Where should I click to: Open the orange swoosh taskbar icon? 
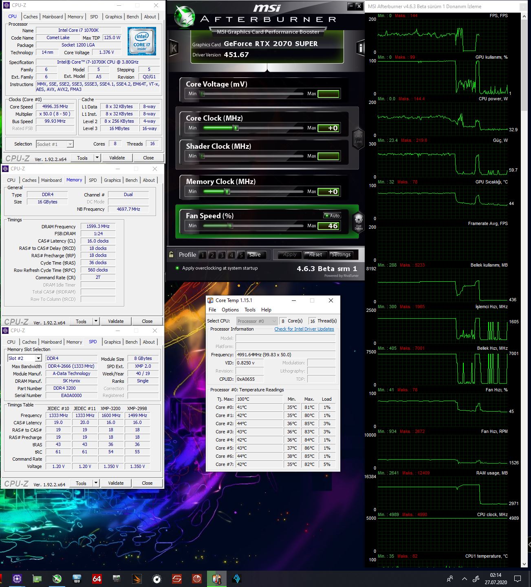coord(137,578)
